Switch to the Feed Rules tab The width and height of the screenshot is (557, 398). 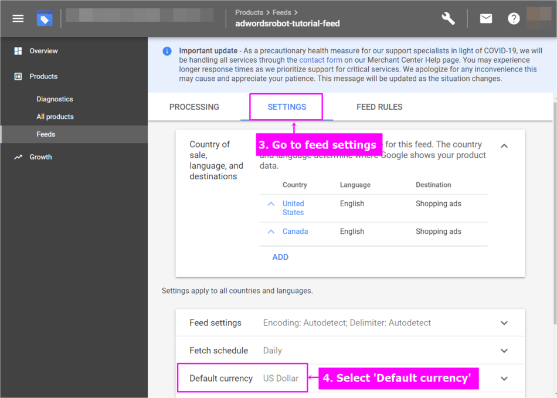(379, 107)
